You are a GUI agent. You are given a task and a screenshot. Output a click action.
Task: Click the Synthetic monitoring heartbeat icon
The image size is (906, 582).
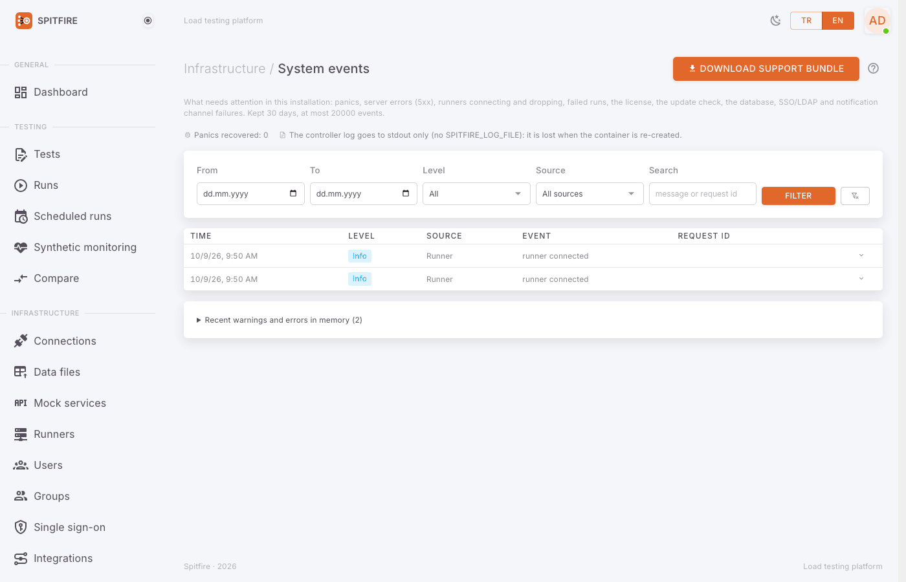tap(21, 248)
